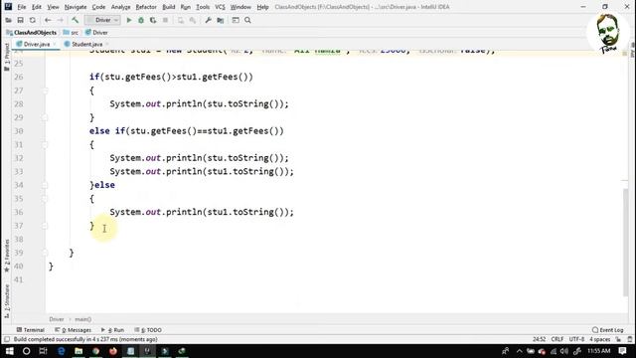Open the Analyze menu
The height and width of the screenshot is (358, 636).
[x=120, y=7]
